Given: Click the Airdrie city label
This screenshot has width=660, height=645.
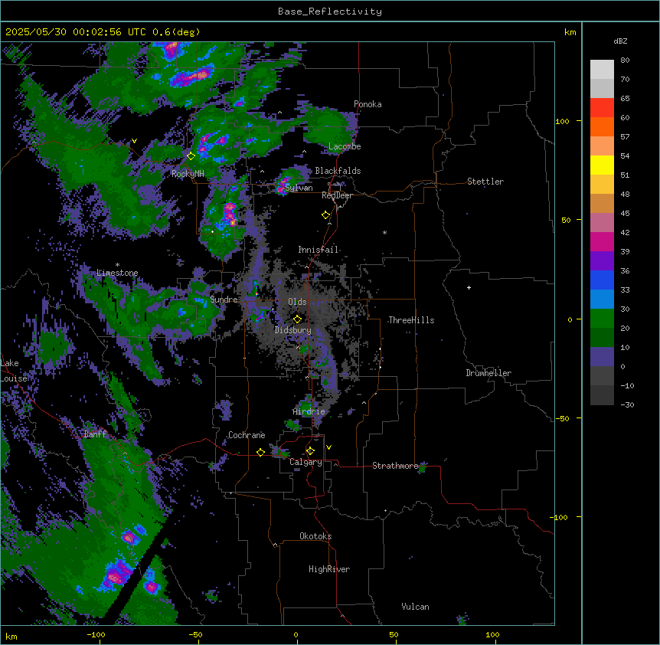Looking at the screenshot, I should tap(309, 411).
